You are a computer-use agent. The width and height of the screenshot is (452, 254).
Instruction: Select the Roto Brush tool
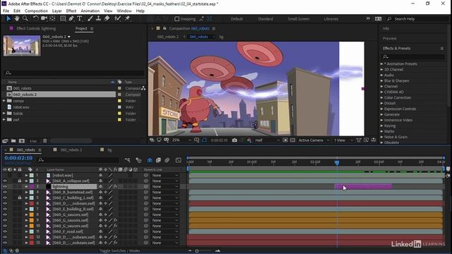tap(117, 18)
